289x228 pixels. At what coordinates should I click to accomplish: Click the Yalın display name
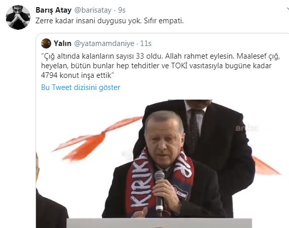click(x=62, y=43)
